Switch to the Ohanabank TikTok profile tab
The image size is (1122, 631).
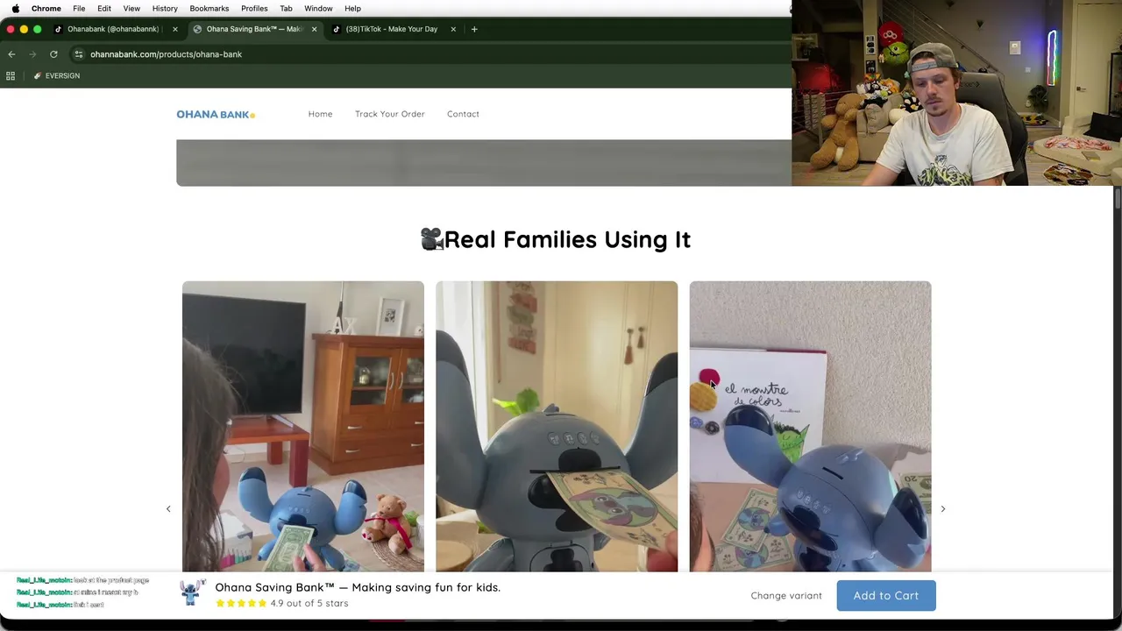113,29
